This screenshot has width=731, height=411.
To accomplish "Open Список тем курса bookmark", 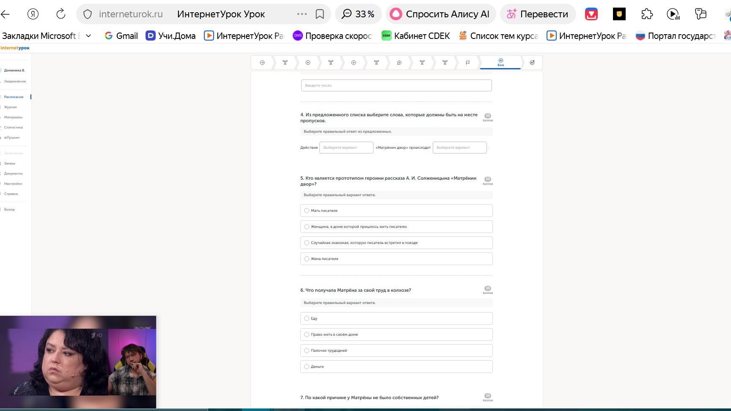I will [498, 36].
